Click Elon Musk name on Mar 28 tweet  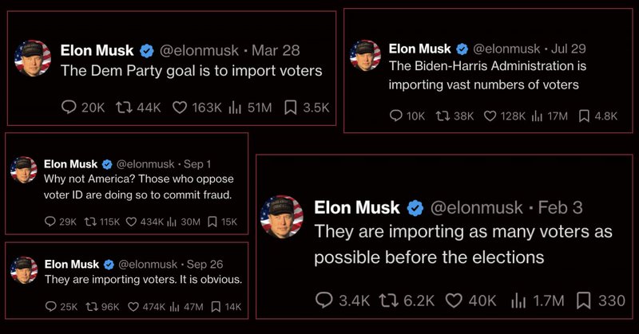[96, 49]
